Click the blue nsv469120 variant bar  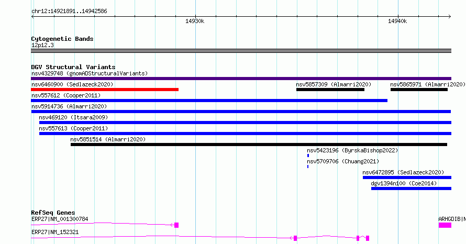click(x=245, y=123)
